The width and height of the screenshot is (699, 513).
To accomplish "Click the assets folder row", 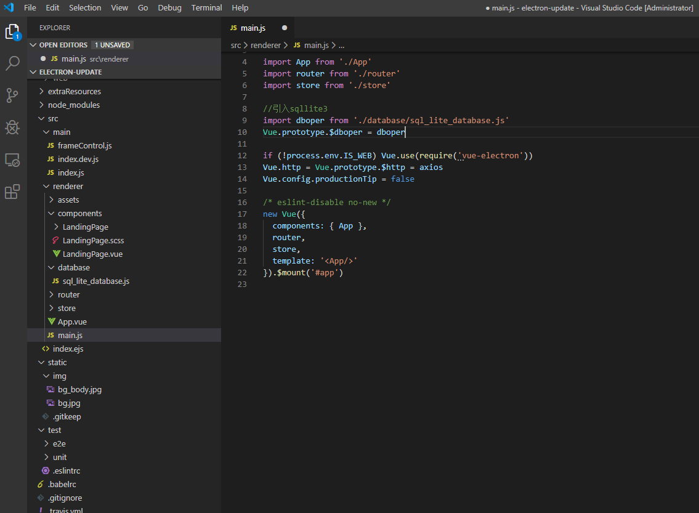I will pyautogui.click(x=124, y=200).
